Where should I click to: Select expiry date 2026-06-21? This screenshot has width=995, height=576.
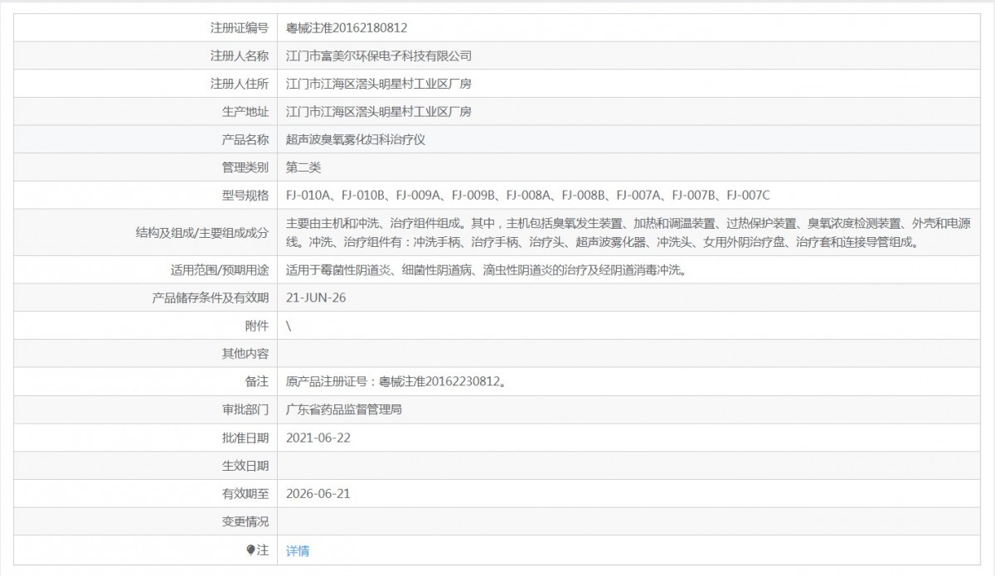[x=318, y=494]
